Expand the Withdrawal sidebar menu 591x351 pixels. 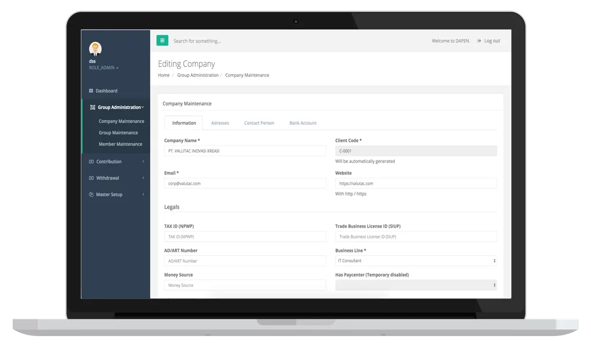tap(116, 178)
